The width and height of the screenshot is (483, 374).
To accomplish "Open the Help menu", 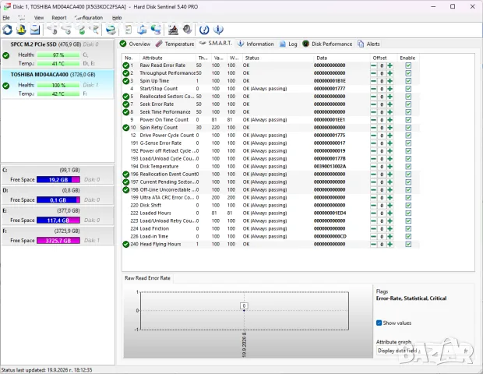I will click(x=117, y=18).
